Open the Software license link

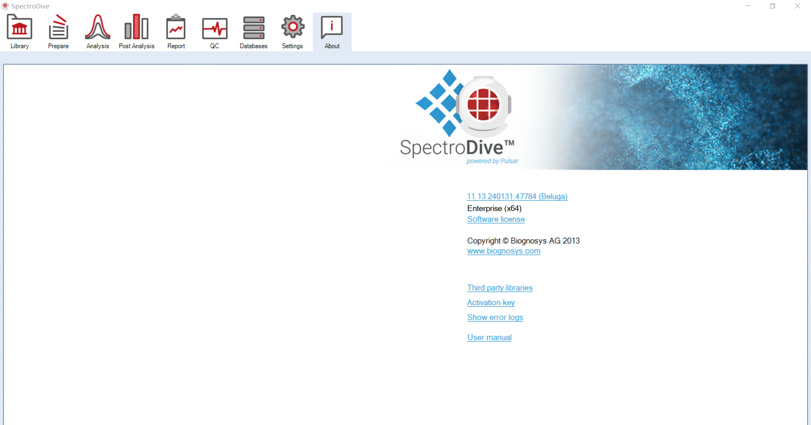(496, 219)
